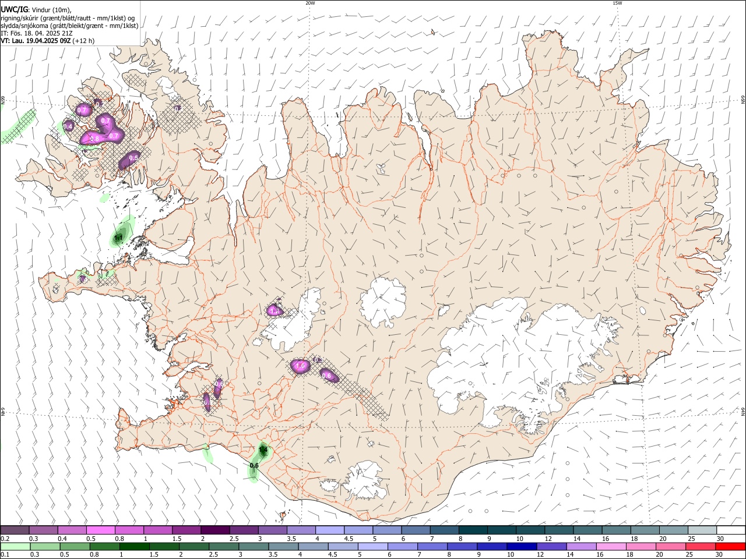Click the '10' label on the upper scale
This screenshot has width=746, height=559.
519,539
